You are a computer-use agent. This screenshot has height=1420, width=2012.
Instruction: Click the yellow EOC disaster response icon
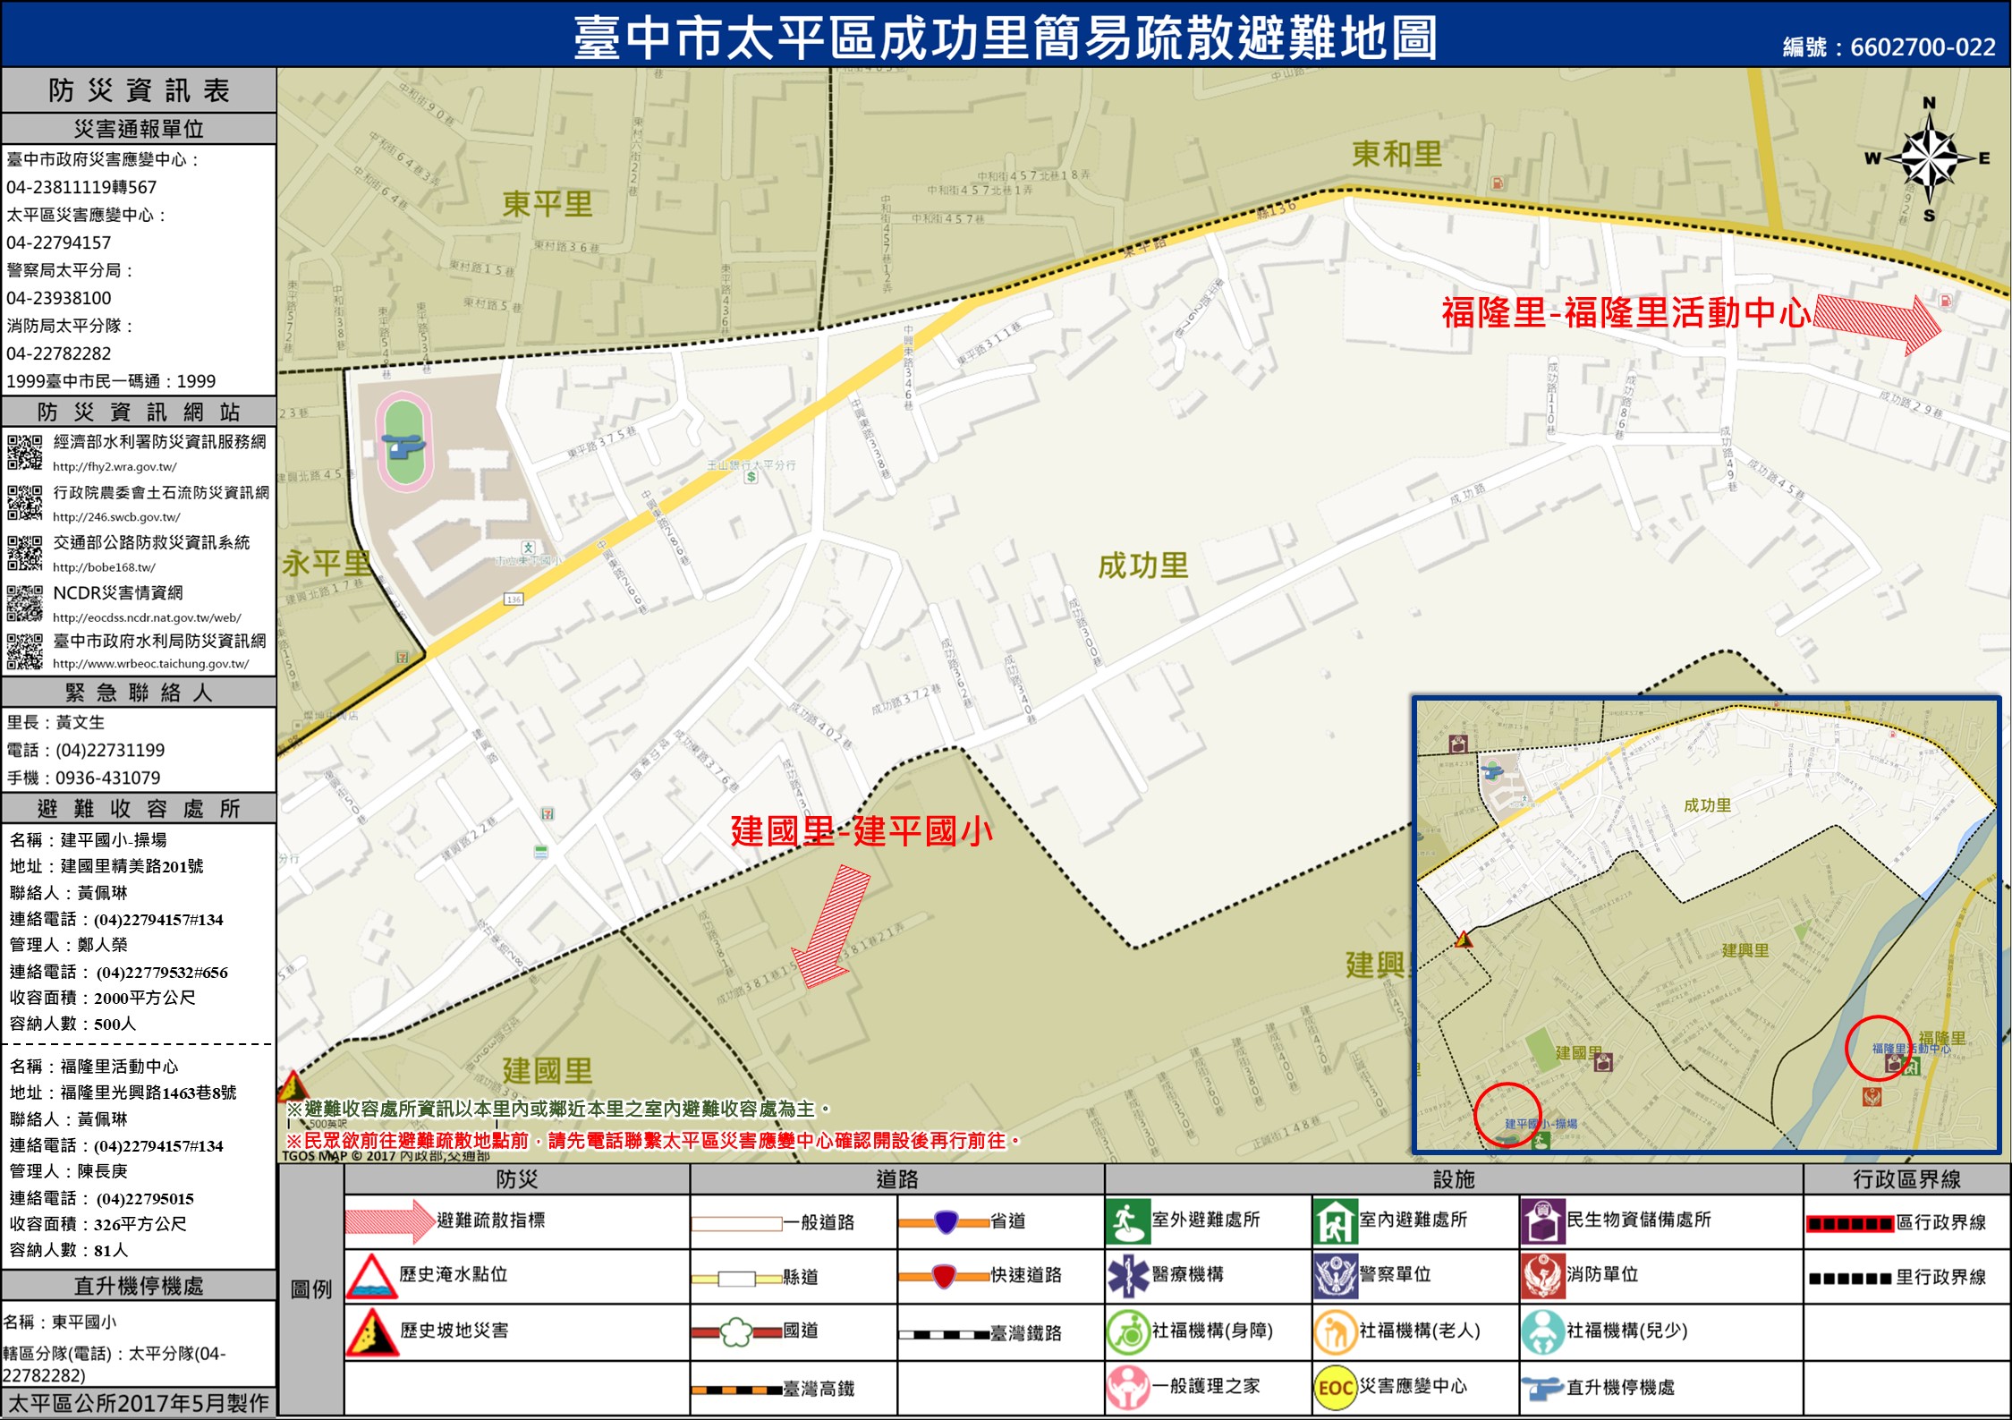pos(1335,1388)
